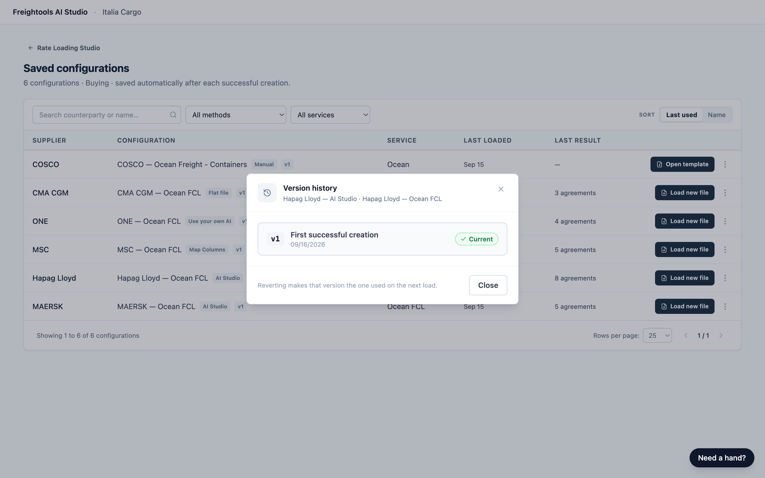Image resolution: width=765 pixels, height=478 pixels.
Task: Click the MSC supplier name
Action: pyautogui.click(x=41, y=250)
